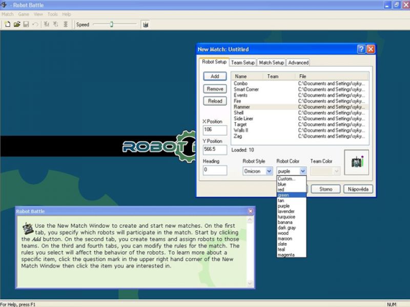Screen dimensions: 410x307
Task: Click the Open file folder icon
Action: (x=17, y=24)
